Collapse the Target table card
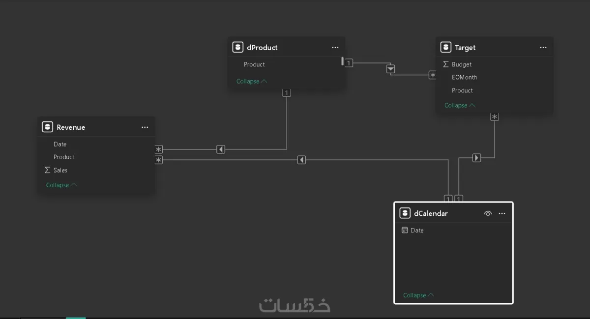This screenshot has height=319, width=590. (456, 105)
